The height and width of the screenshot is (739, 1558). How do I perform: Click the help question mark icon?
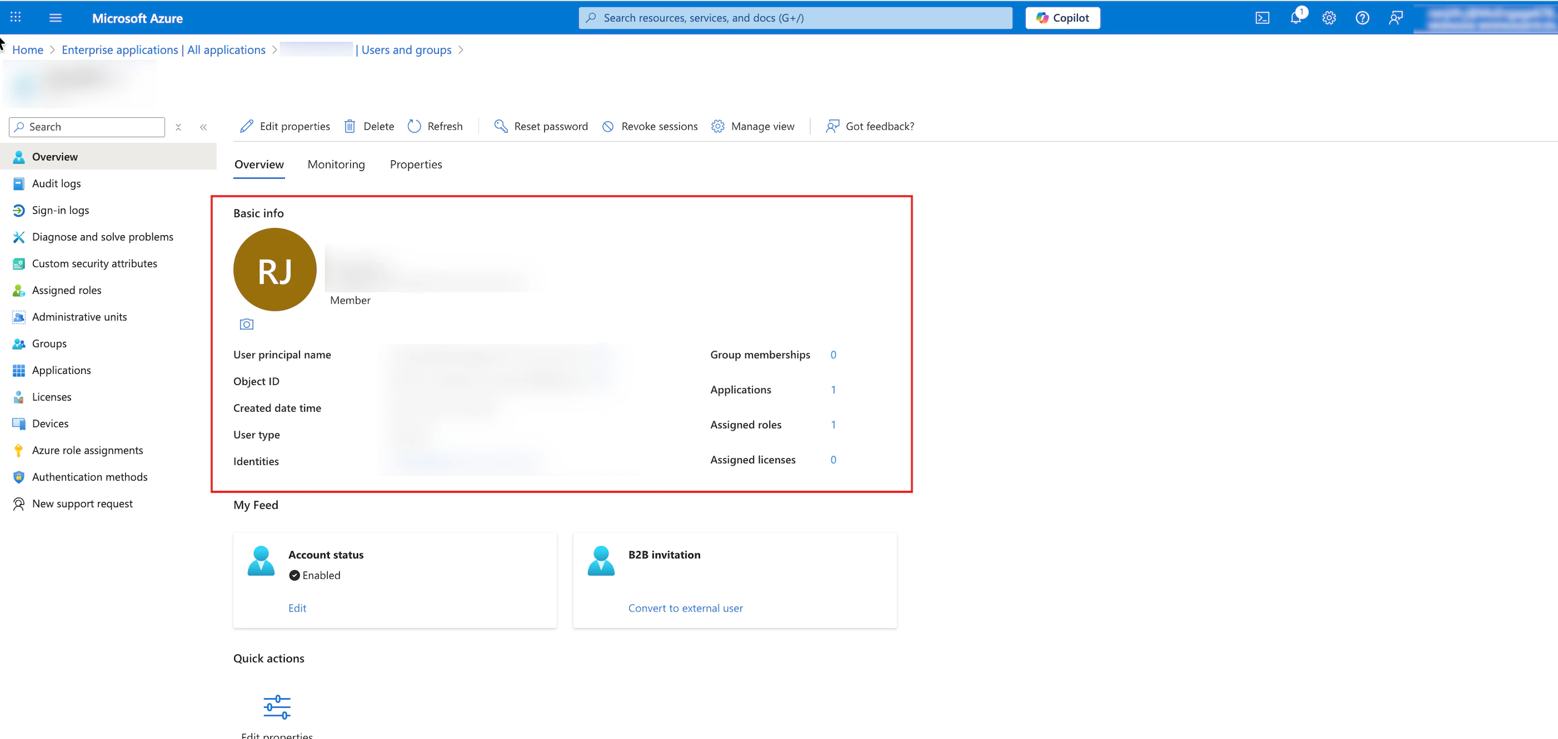[1362, 18]
